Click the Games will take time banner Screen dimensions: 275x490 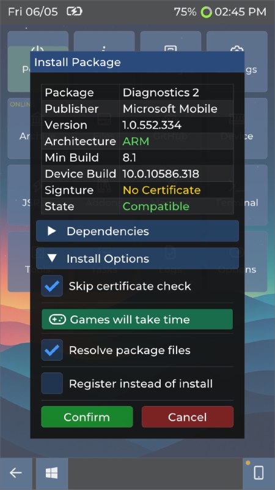[137, 319]
